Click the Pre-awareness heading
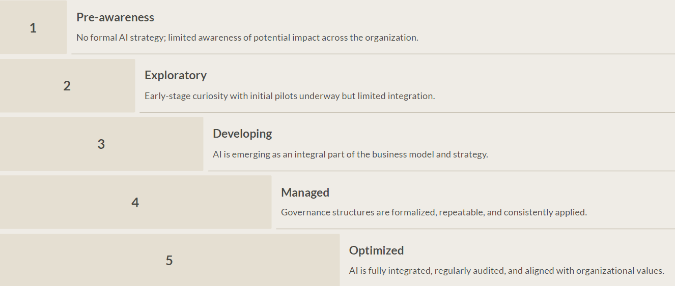The width and height of the screenshot is (675, 286). click(115, 17)
